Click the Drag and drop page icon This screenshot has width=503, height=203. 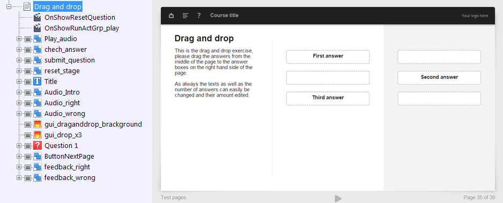[27, 6]
